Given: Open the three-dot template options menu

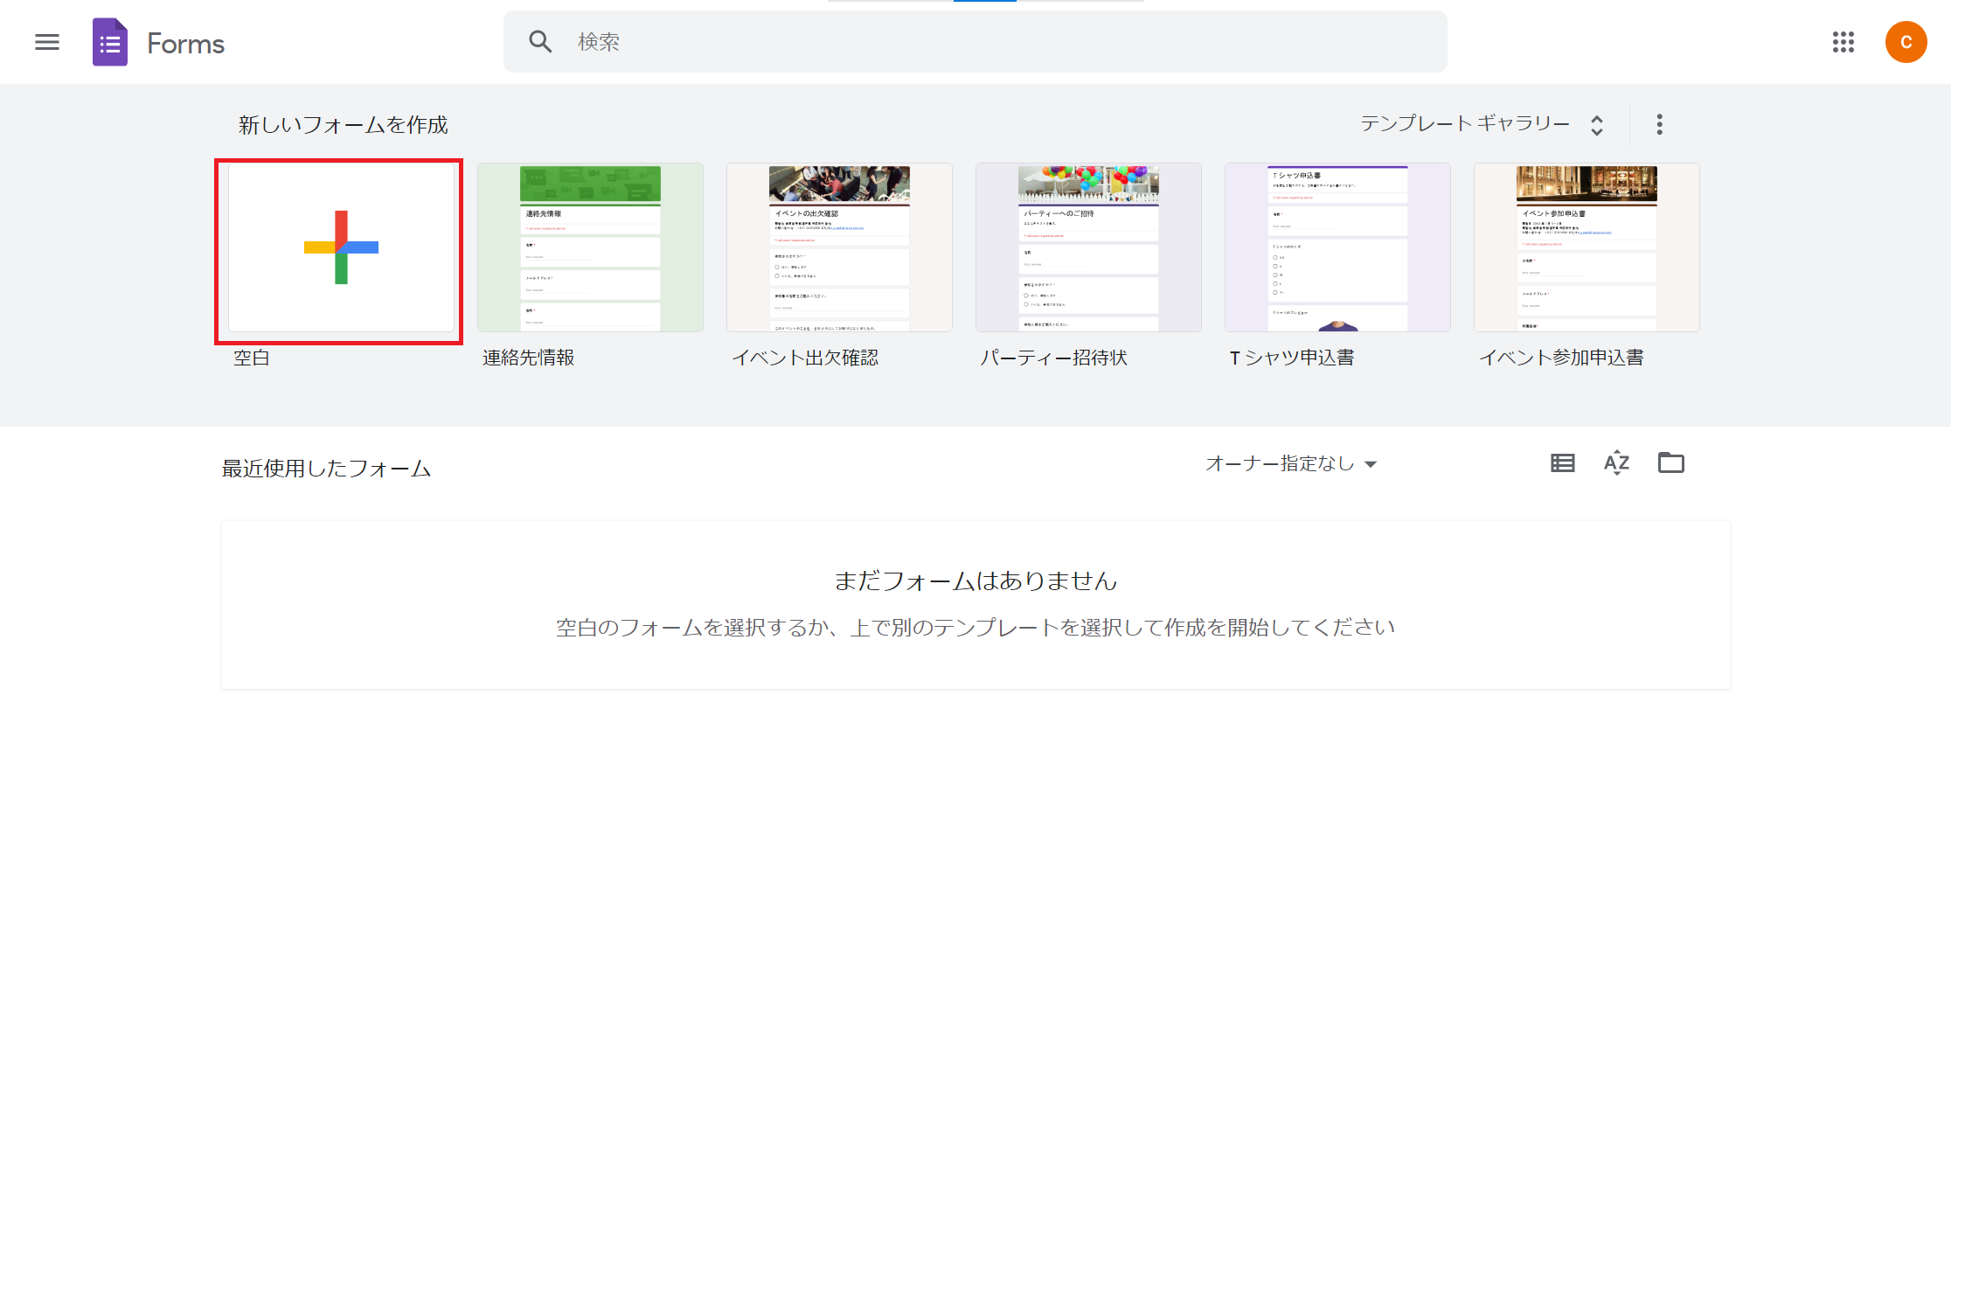Looking at the screenshot, I should pyautogui.click(x=1659, y=124).
